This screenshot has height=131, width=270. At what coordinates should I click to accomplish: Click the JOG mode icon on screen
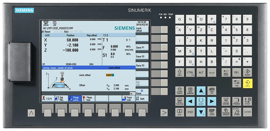[x=55, y=23]
